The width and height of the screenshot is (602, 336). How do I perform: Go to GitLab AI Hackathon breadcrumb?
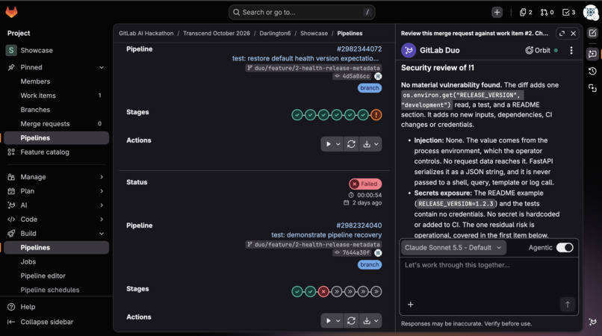[x=146, y=34]
